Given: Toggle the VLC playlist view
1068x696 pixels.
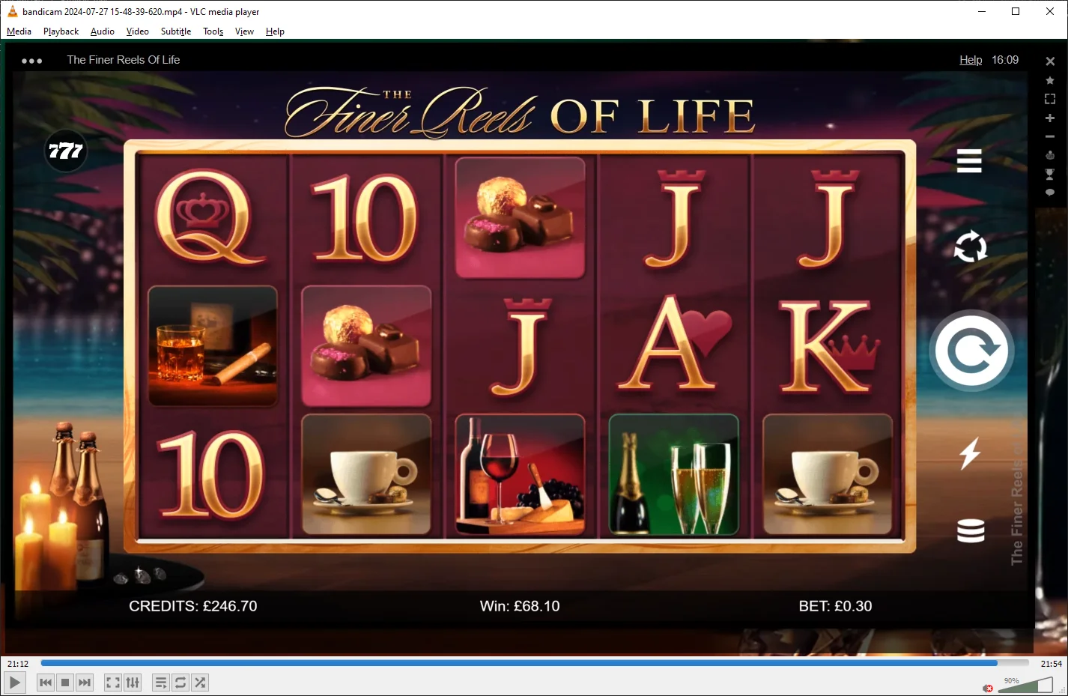Looking at the screenshot, I should (161, 683).
